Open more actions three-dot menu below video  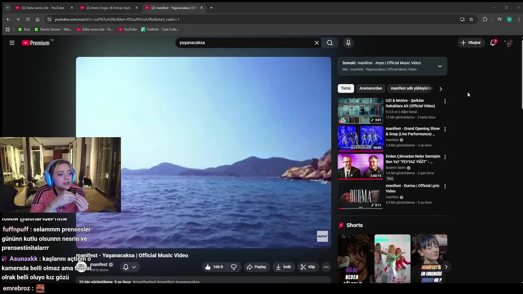tap(326, 267)
